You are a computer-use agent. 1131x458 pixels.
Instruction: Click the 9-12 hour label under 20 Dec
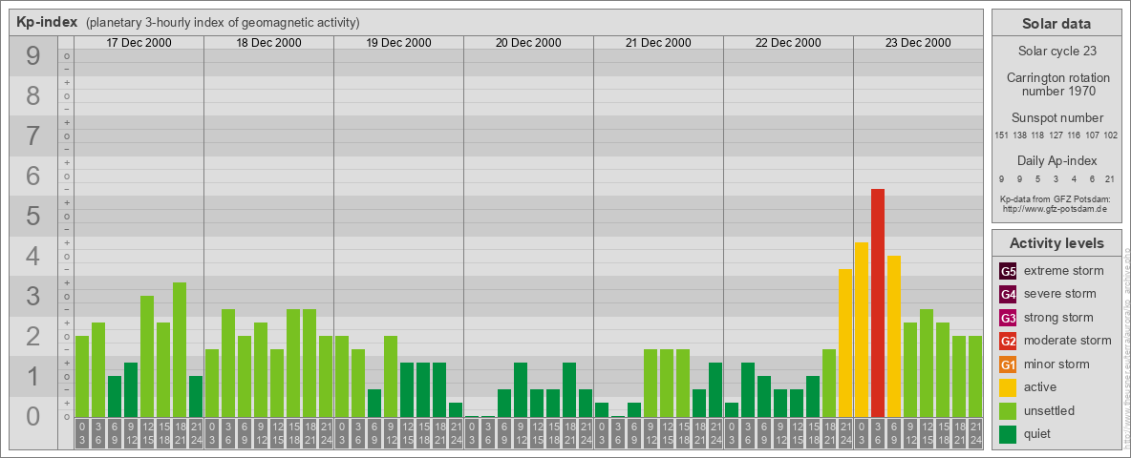pyautogui.click(x=521, y=434)
